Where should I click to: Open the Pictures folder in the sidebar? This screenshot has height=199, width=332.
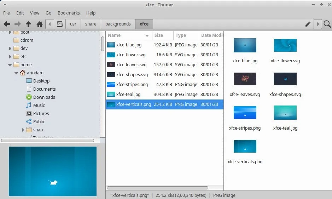click(x=41, y=113)
